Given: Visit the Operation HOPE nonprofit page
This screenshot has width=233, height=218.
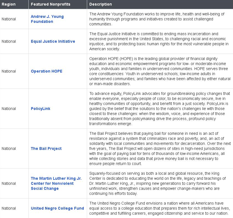Looking at the screenshot, I should [46, 71].
